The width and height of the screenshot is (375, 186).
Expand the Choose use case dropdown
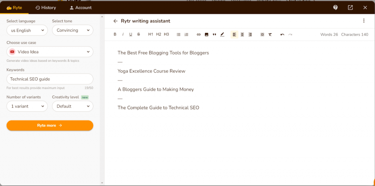(50, 52)
